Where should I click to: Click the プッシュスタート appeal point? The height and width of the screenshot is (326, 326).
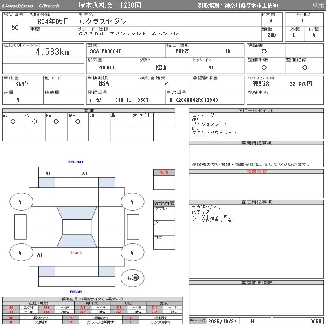[x=210, y=124]
